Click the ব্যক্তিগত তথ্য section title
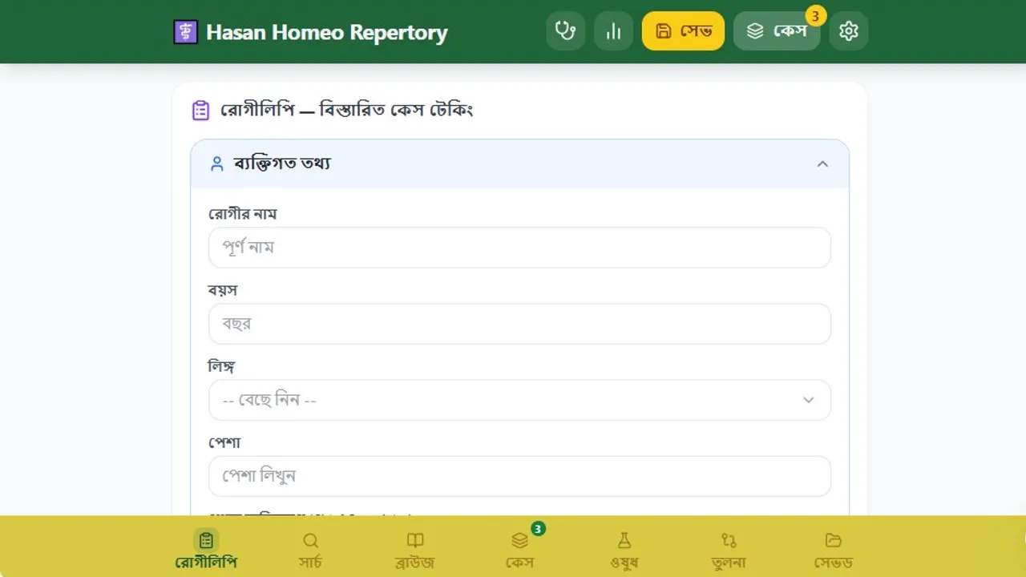Image resolution: width=1026 pixels, height=577 pixels. [x=282, y=163]
